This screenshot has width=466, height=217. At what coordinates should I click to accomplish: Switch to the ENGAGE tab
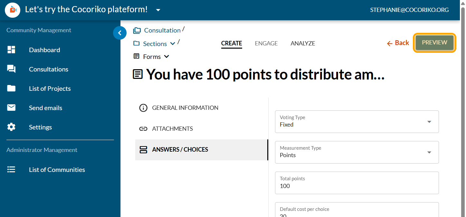[x=266, y=43]
